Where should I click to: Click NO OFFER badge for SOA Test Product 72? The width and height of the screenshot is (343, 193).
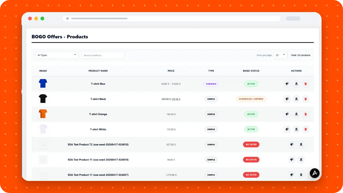click(251, 144)
